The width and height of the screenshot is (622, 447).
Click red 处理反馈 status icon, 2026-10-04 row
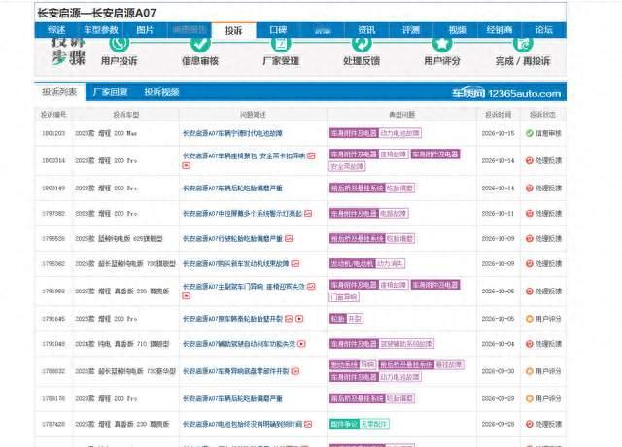529,344
